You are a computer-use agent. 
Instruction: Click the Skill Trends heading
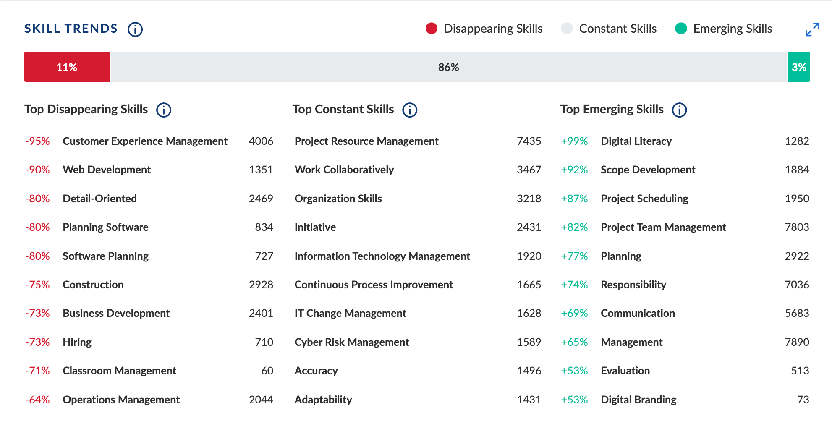pyautogui.click(x=71, y=29)
